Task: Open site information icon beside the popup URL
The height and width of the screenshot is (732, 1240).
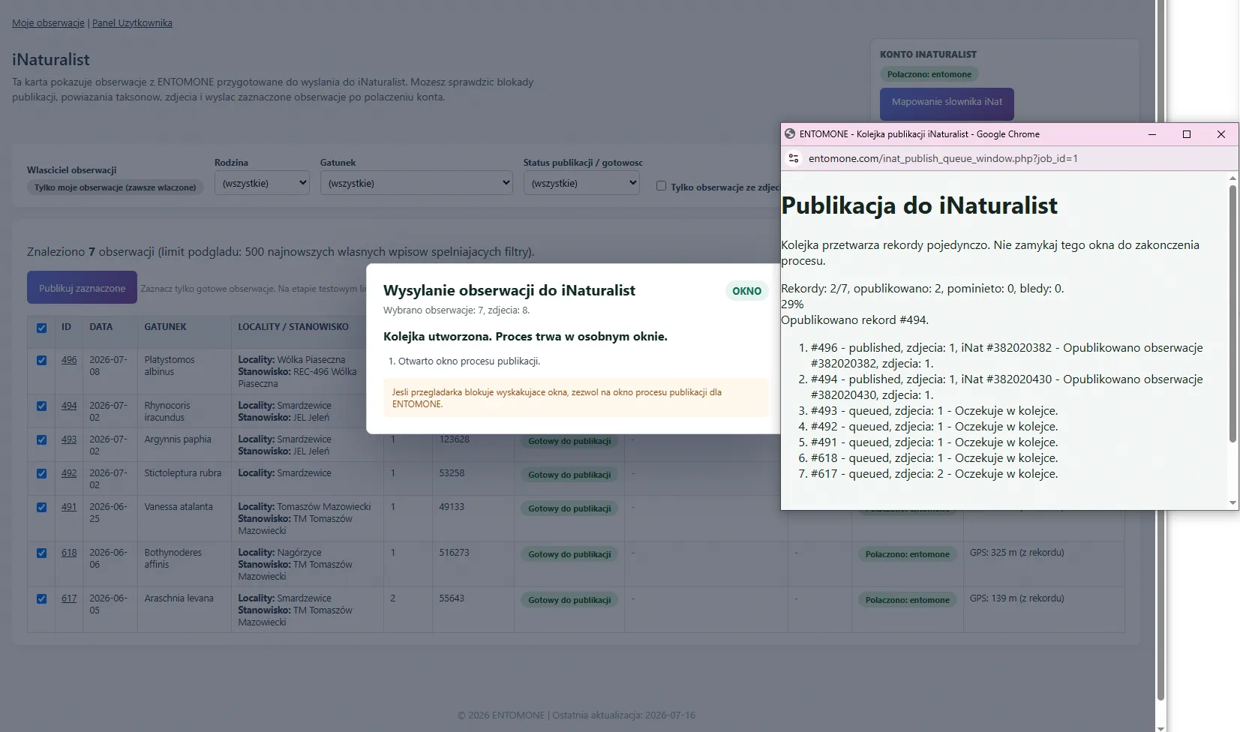Action: [x=794, y=158]
